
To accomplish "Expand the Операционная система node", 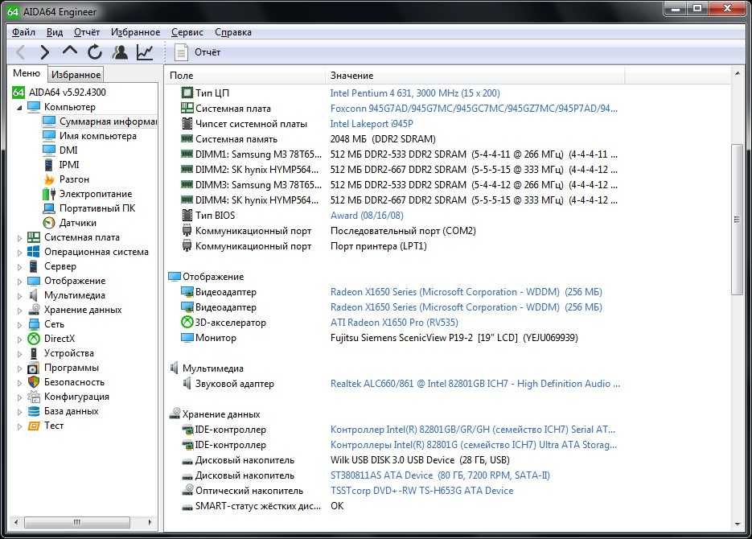I will point(19,253).
